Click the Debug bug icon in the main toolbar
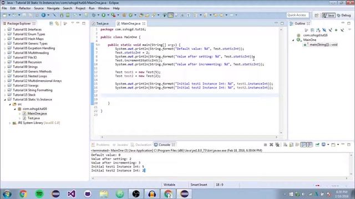 (x=94, y=15)
